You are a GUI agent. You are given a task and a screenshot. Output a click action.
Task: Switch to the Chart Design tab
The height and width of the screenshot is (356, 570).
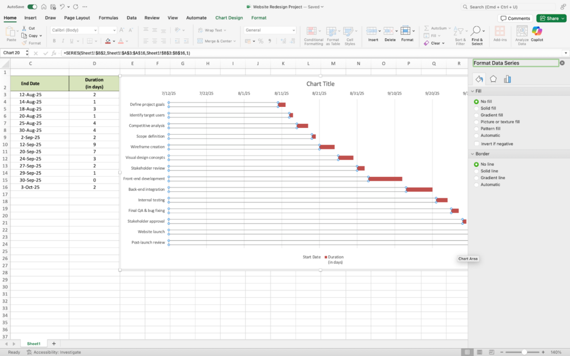pyautogui.click(x=229, y=18)
